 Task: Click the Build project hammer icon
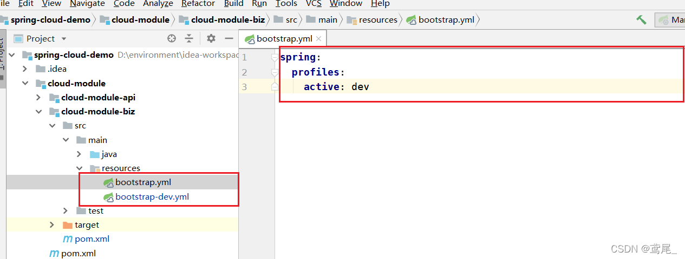point(642,20)
